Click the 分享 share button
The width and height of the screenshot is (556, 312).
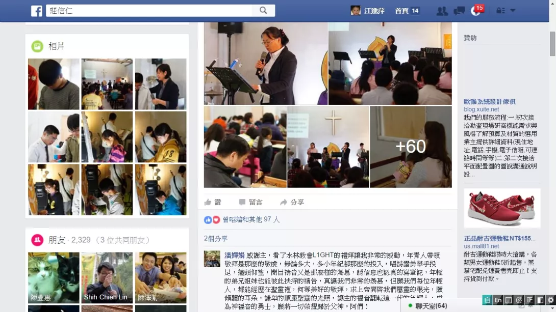click(x=292, y=202)
